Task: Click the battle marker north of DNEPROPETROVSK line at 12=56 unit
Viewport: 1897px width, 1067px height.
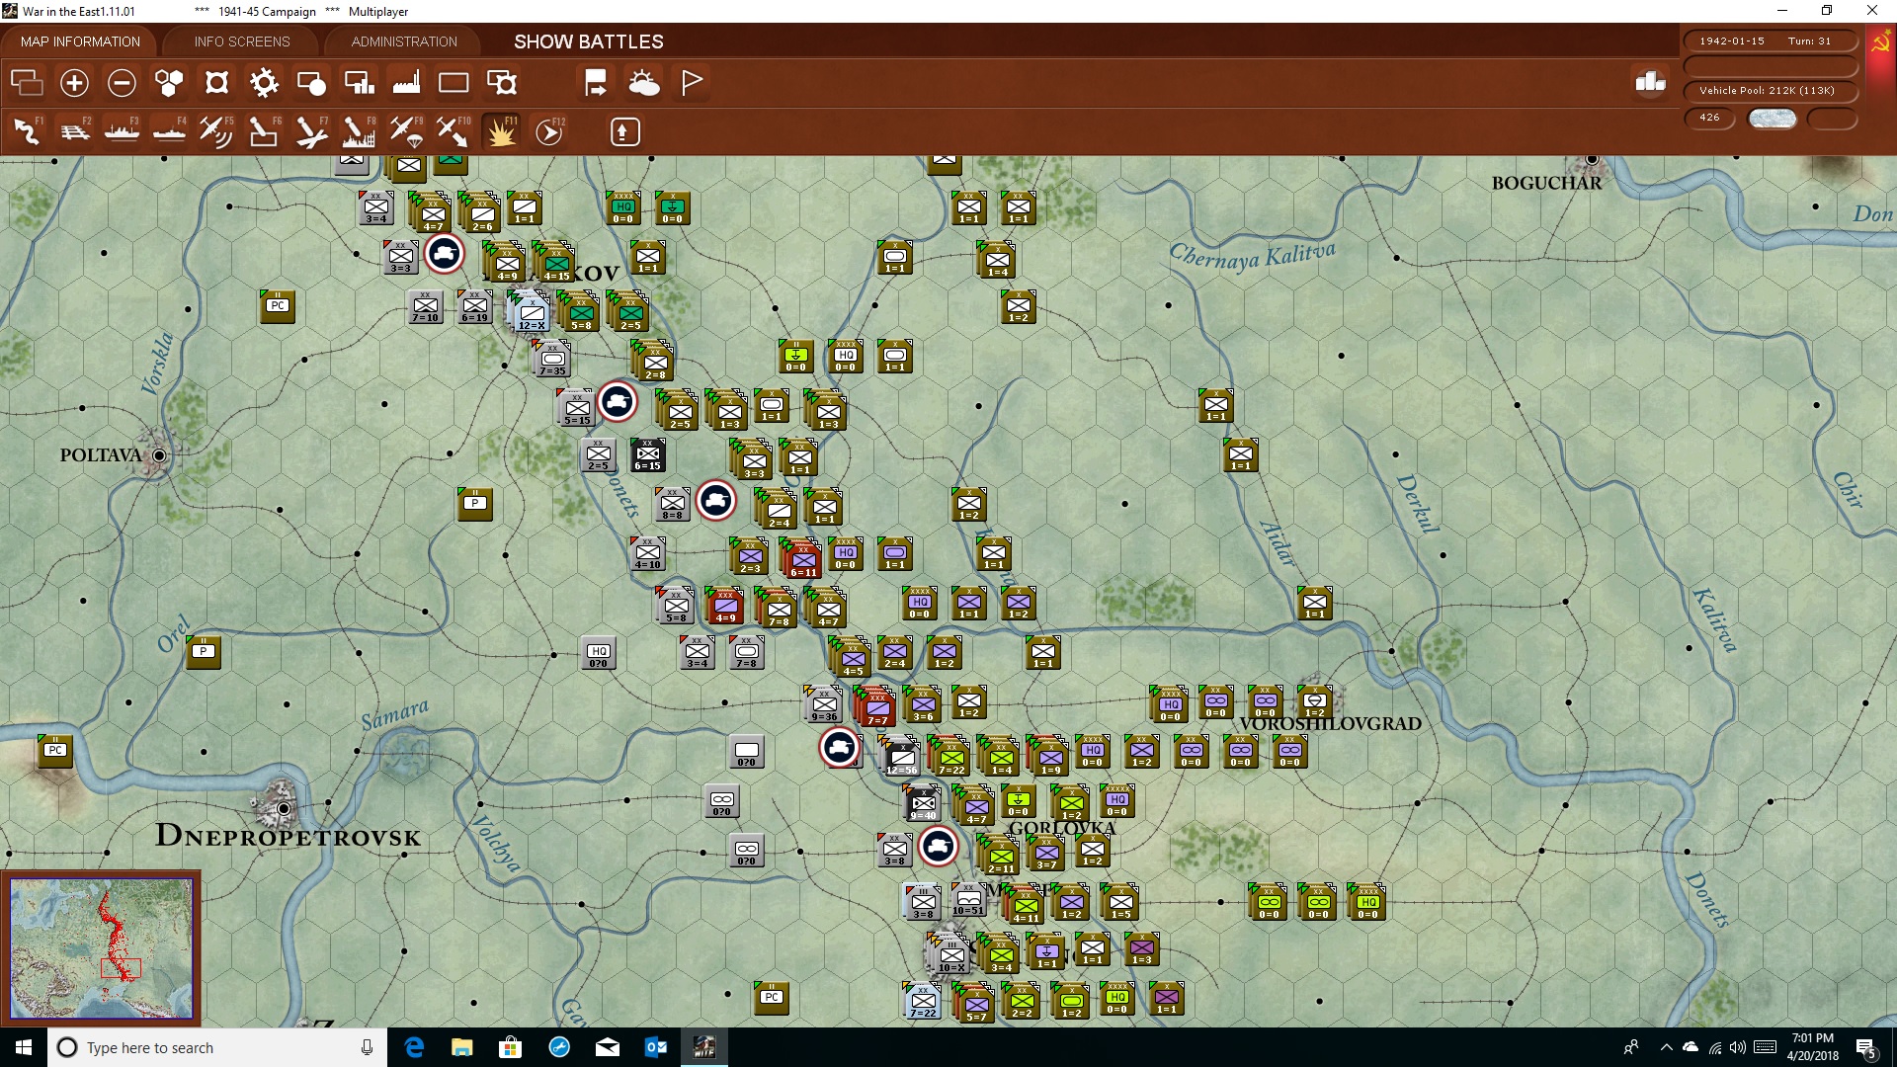Action: (840, 747)
